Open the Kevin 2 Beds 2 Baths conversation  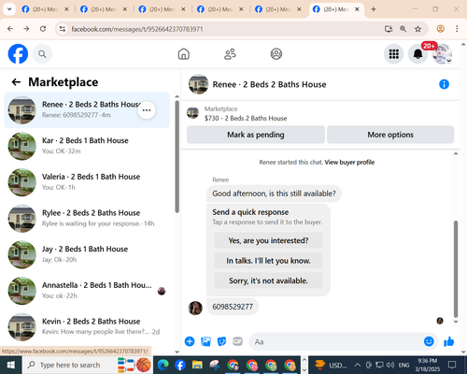(87, 326)
